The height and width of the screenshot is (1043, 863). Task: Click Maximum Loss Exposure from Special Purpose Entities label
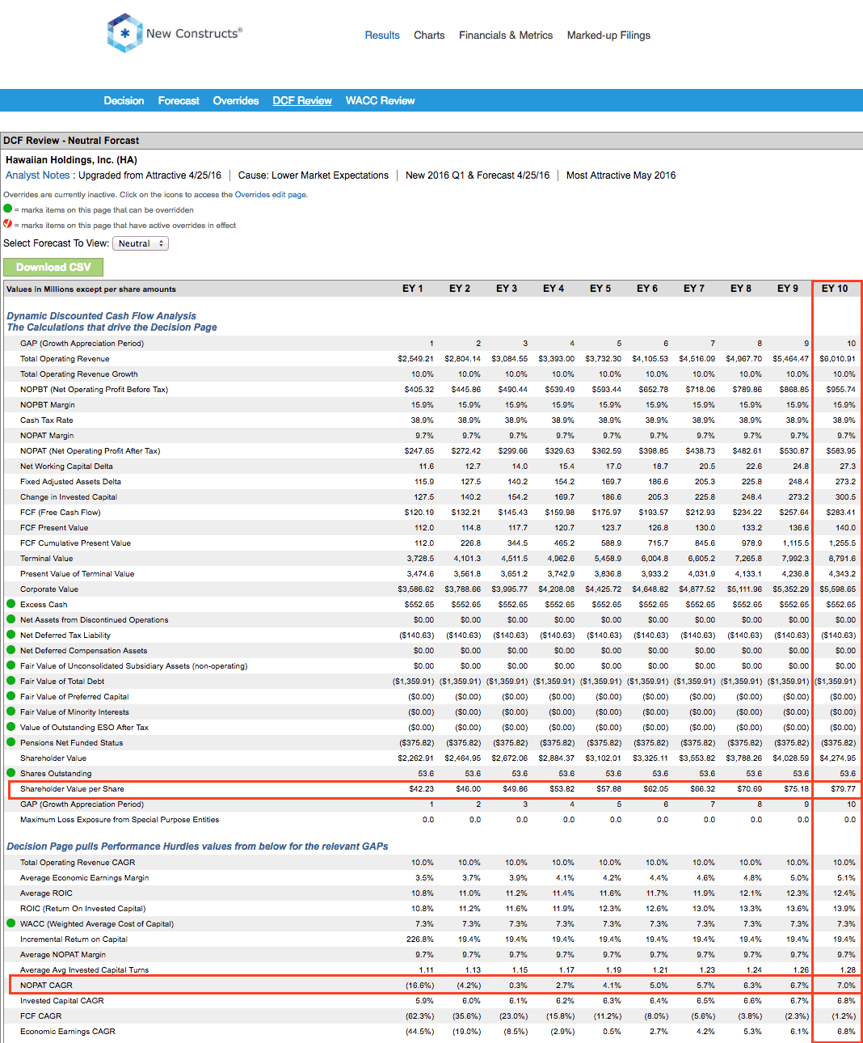(x=120, y=819)
